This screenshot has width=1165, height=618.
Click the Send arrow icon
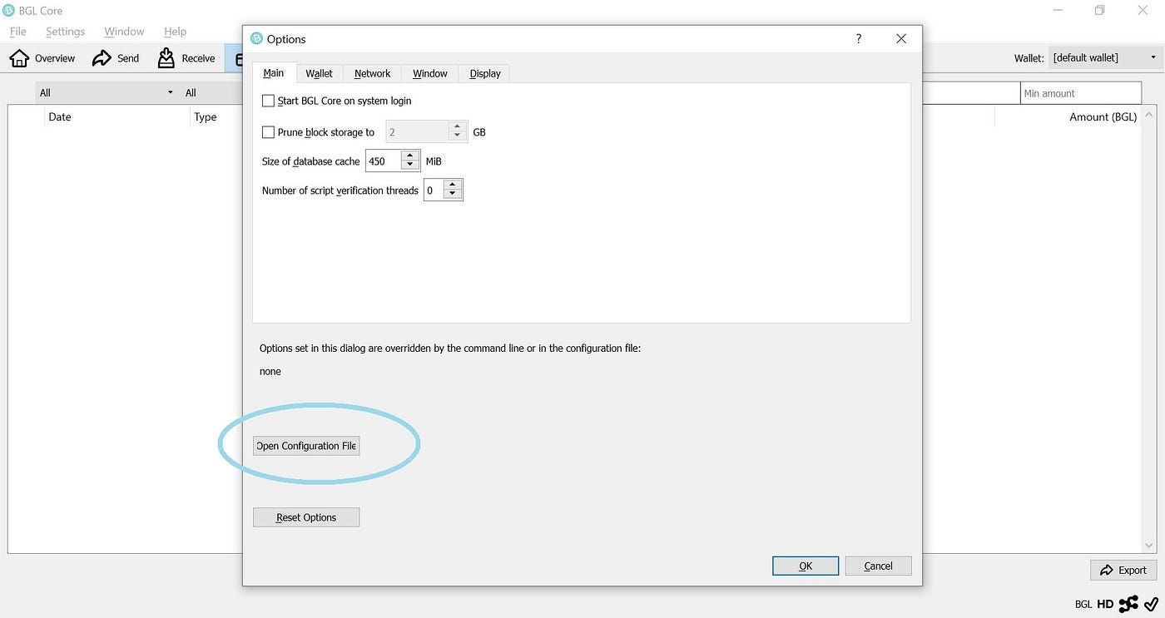(102, 58)
